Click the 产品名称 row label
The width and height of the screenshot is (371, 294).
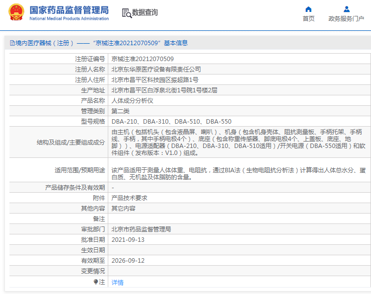(93, 100)
